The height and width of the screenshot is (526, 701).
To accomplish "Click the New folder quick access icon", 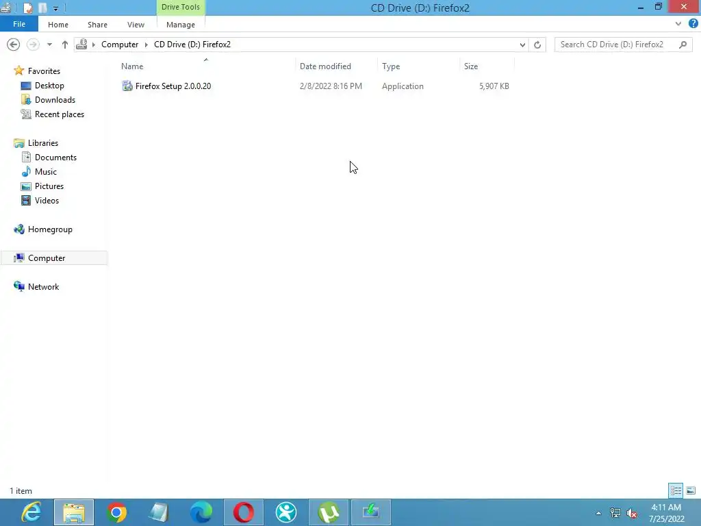I will [43, 8].
